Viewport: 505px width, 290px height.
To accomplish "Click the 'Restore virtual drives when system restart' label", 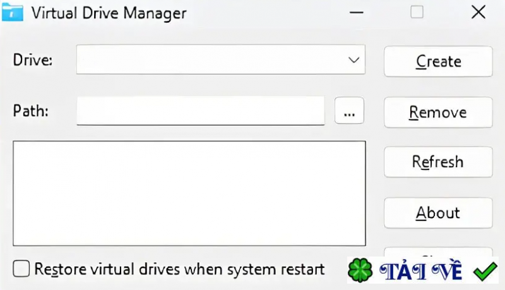I will pos(179,269).
